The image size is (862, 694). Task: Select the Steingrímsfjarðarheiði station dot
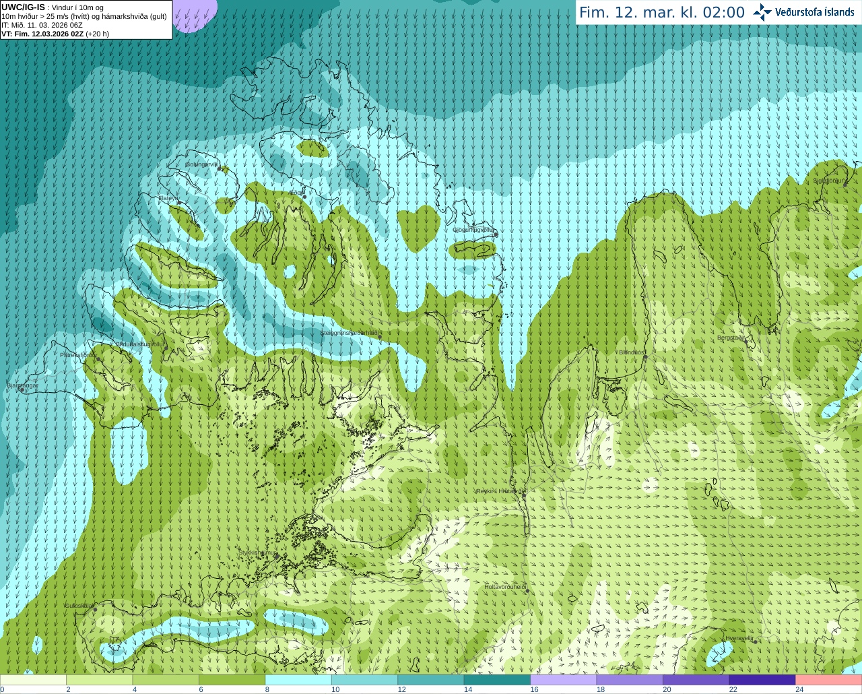[x=379, y=338]
